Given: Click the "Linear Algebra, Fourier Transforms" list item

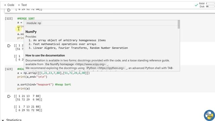Looking at the screenshot, I should 81,48.
